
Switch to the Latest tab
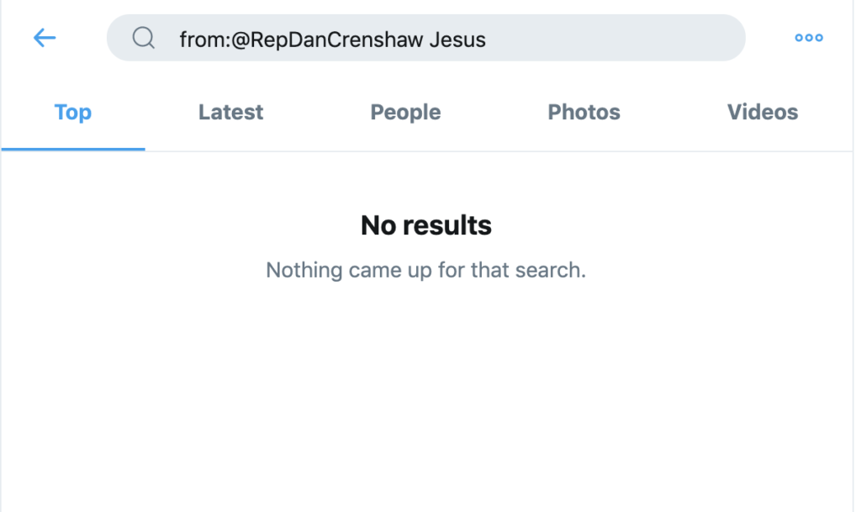pos(230,112)
